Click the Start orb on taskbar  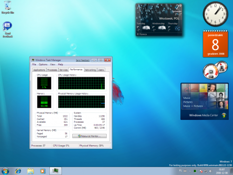point(5,171)
